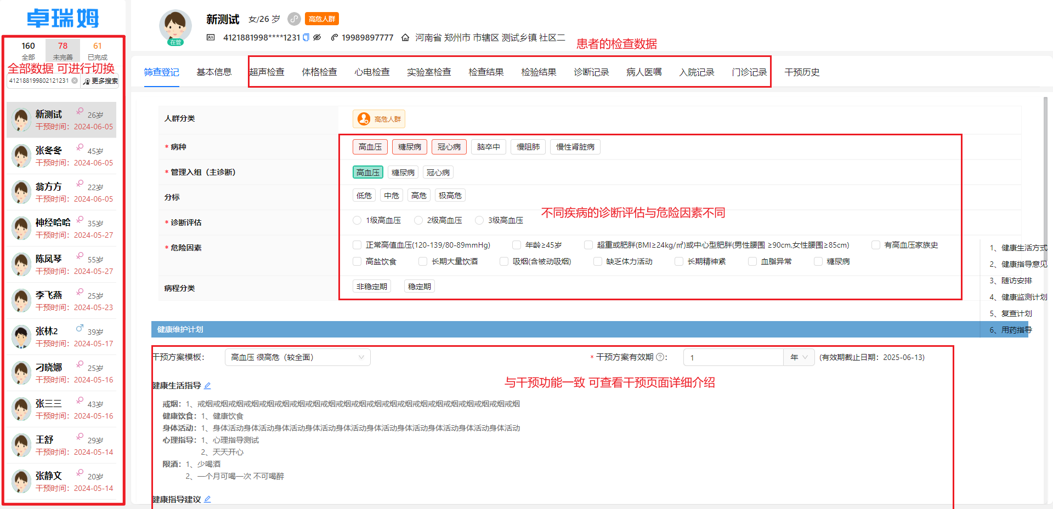Click the edit pencil next to 健康指导建议
The height and width of the screenshot is (509, 1053).
click(207, 500)
